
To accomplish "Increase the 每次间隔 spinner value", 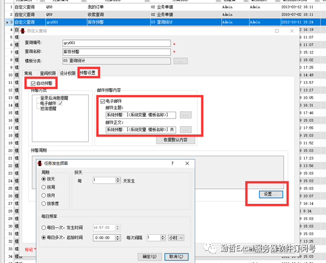I will coord(163,236).
